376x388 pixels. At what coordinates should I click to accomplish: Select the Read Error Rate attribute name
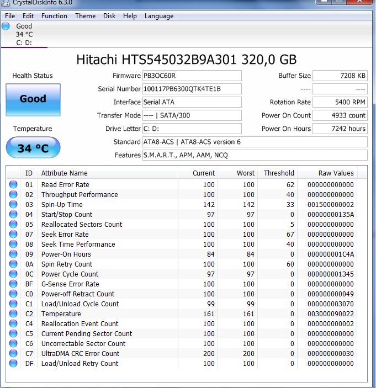click(x=65, y=184)
